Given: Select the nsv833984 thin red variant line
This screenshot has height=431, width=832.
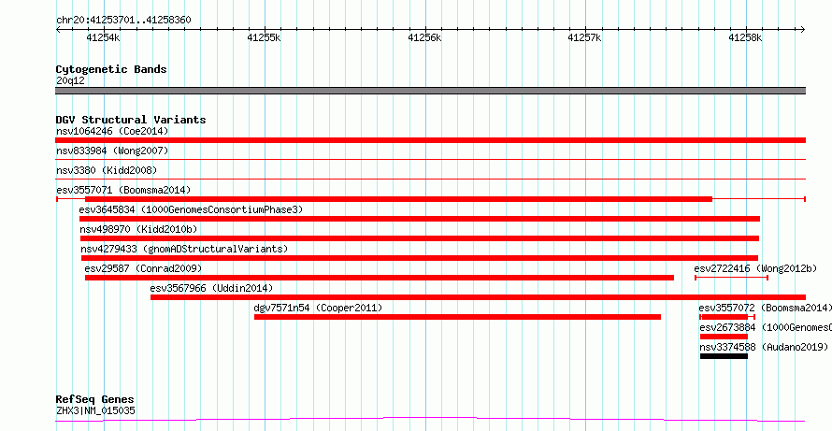Looking at the screenshot, I should (x=430, y=159).
